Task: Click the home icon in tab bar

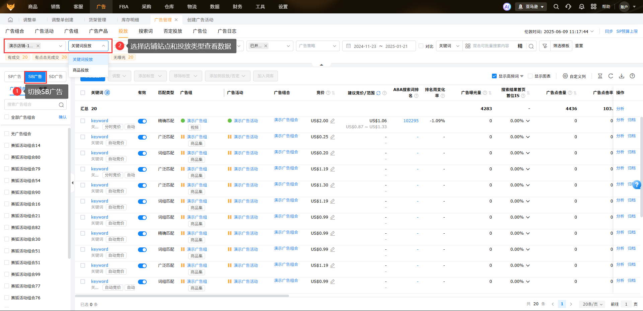Action: click(10, 20)
